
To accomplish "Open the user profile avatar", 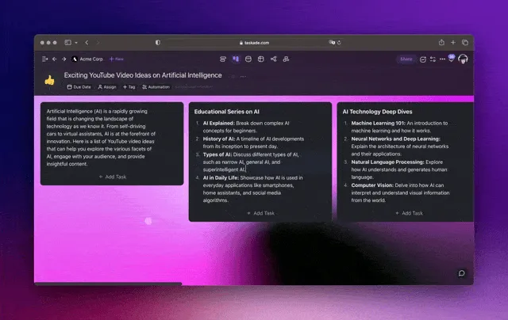I will point(463,59).
